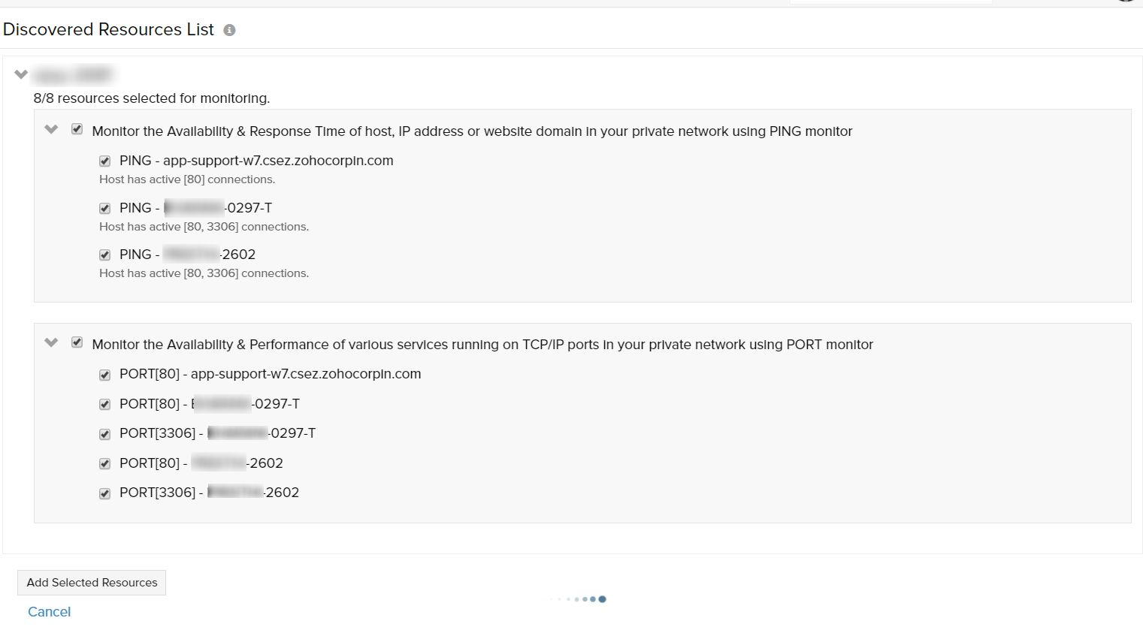
Task: Toggle the PING checkbox for host ending 2602
Action: (105, 255)
